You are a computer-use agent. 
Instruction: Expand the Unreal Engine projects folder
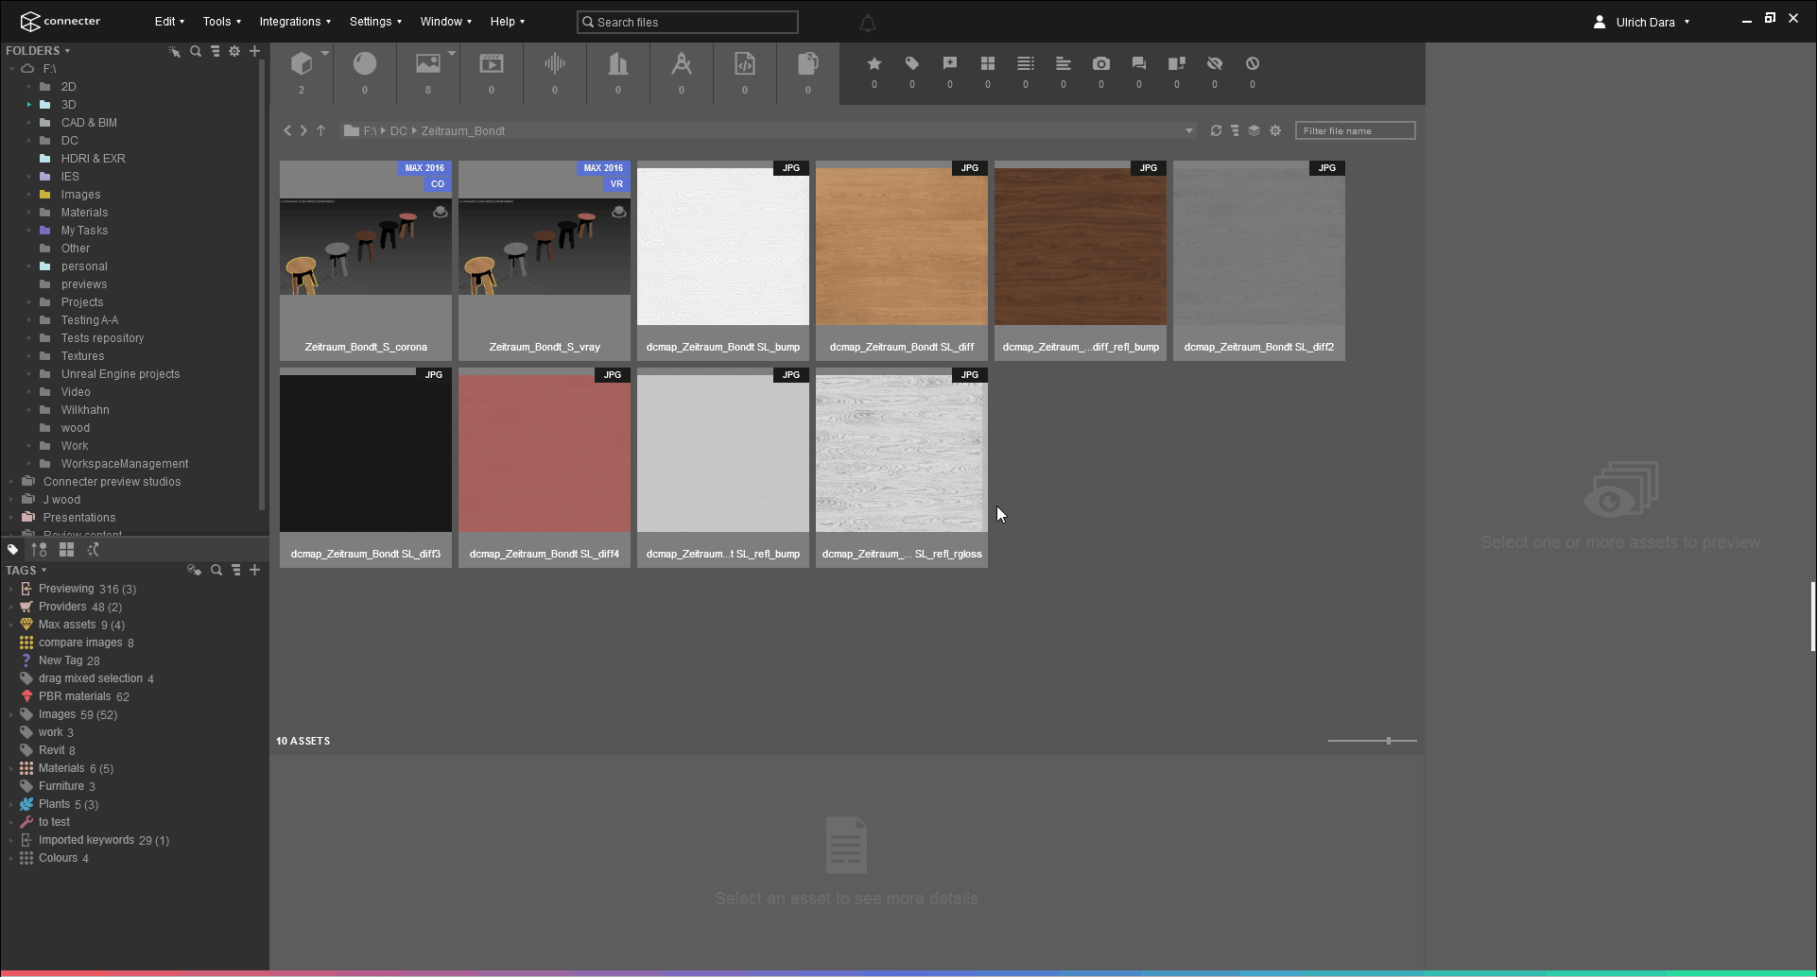[29, 374]
